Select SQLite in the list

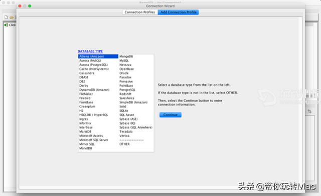point(124,110)
